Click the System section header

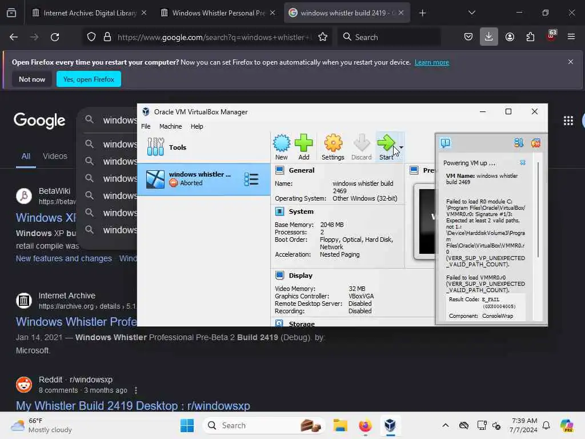click(x=301, y=211)
